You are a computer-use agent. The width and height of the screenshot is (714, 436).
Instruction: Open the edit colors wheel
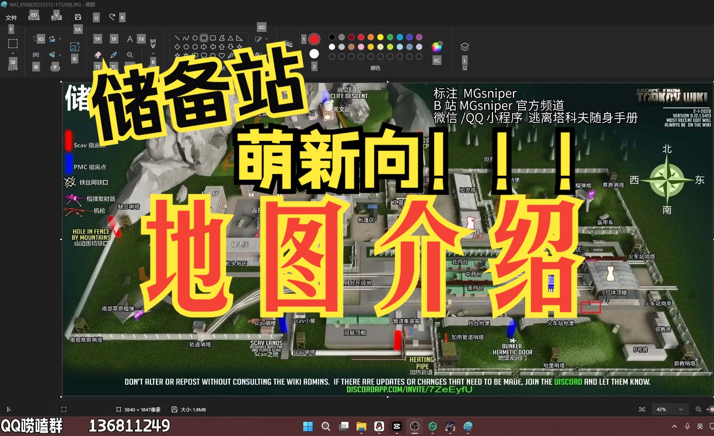[437, 47]
